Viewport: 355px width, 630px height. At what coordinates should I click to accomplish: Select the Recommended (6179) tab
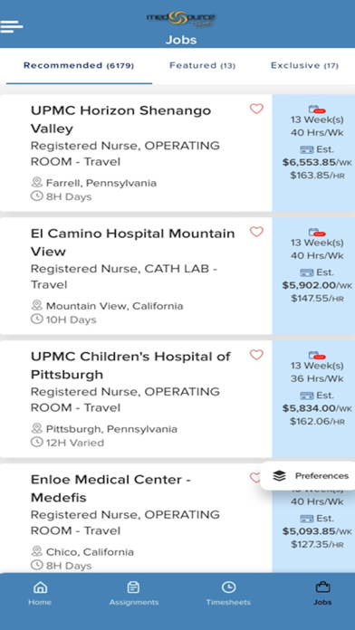tap(79, 65)
